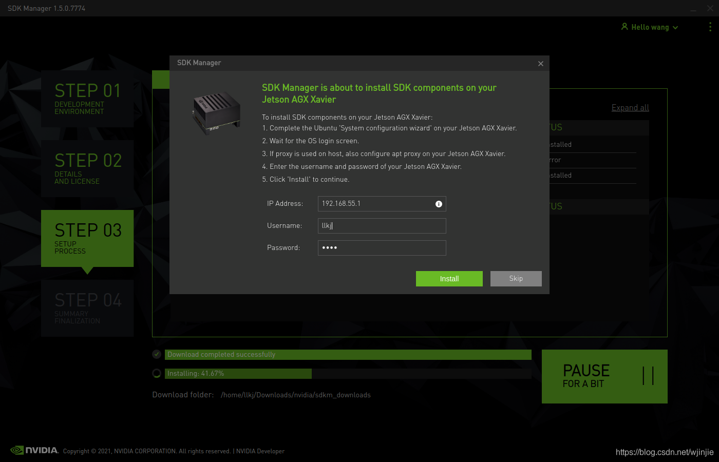
Task: Click the 'Download folder:' label
Action: [x=183, y=395]
